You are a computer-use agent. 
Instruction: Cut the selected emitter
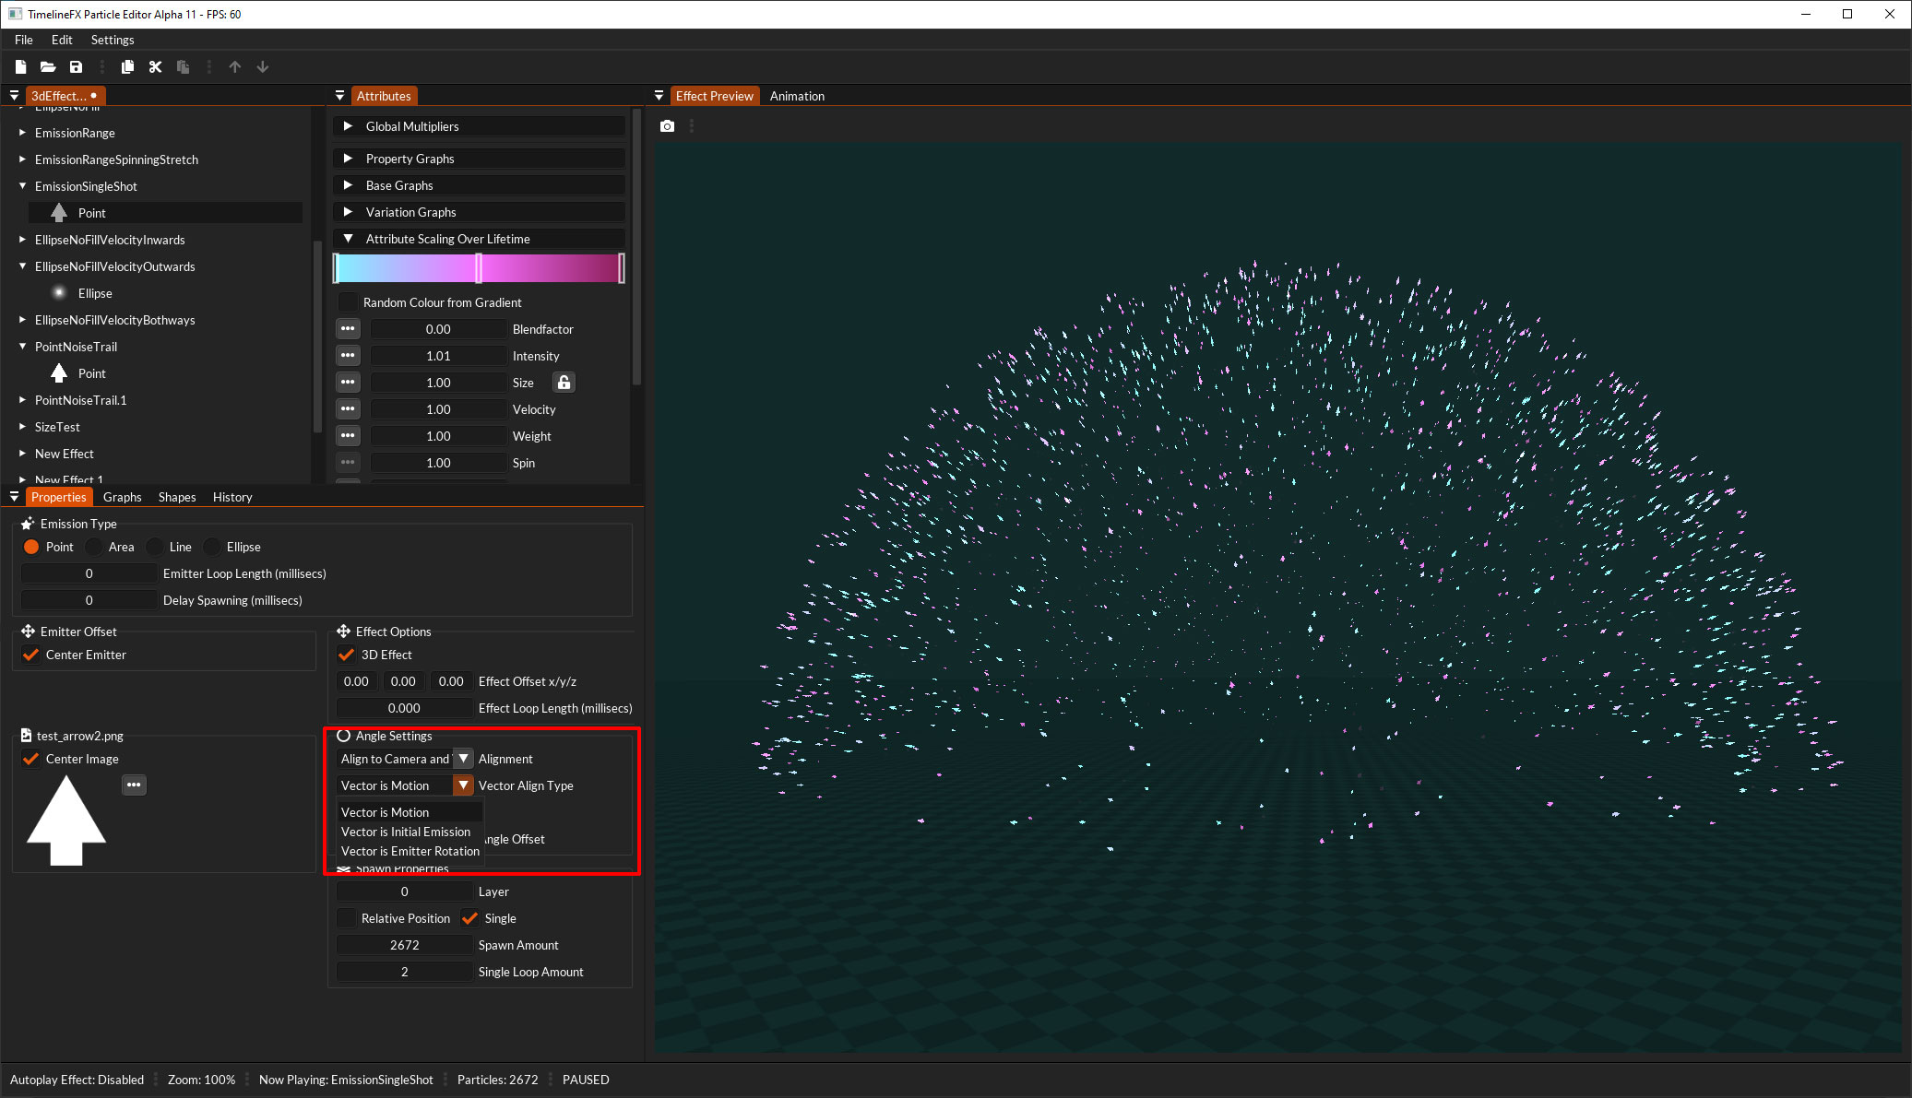[x=155, y=66]
